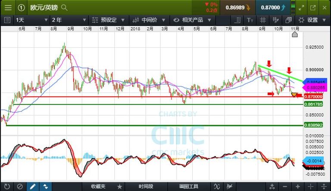Pop out chart into new window
This screenshot has height=191, width=331.
tap(313, 8)
